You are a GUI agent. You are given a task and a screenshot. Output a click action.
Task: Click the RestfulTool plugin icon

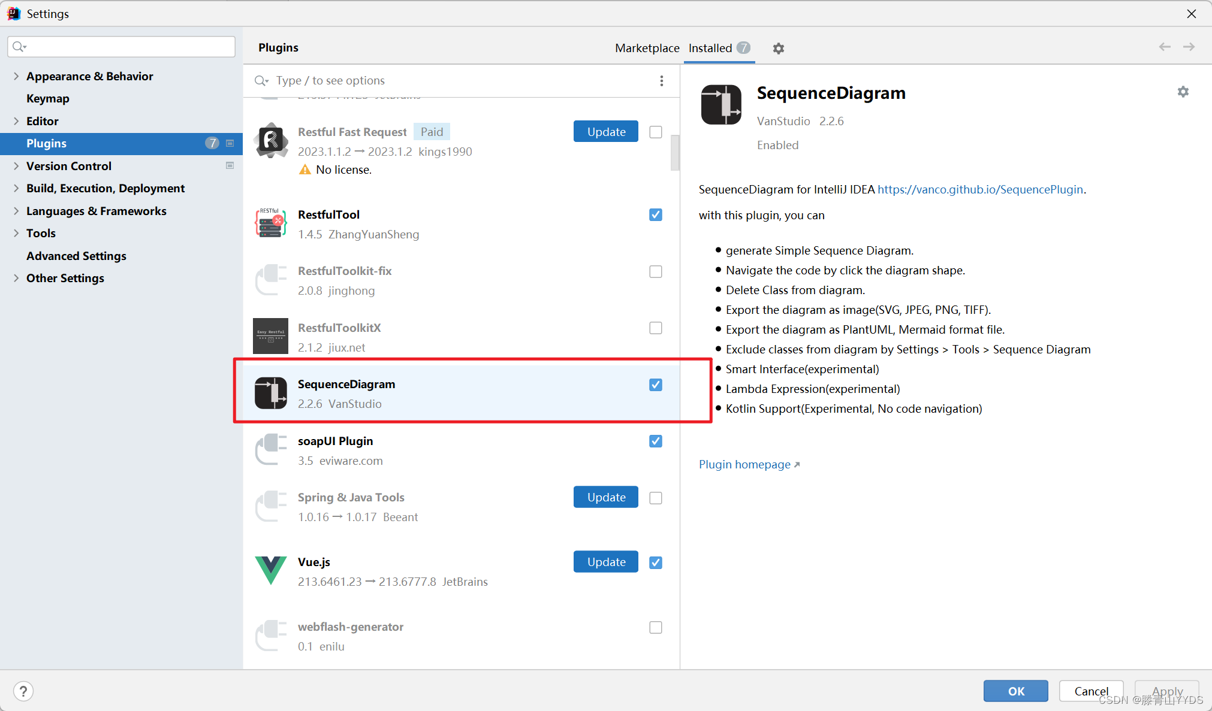270,223
